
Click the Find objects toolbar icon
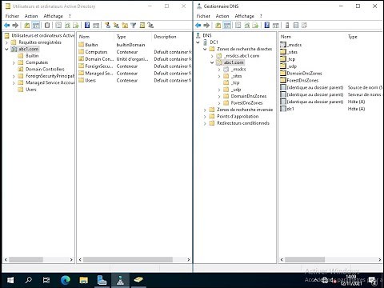(142, 26)
